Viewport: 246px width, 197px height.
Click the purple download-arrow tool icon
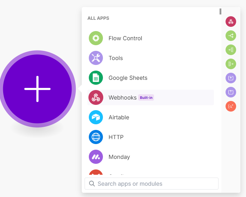231,78
